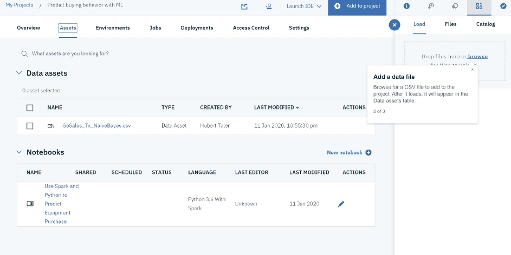Image resolution: width=511 pixels, height=255 pixels.
Task: Open the Files tab in side panel
Action: 450,24
